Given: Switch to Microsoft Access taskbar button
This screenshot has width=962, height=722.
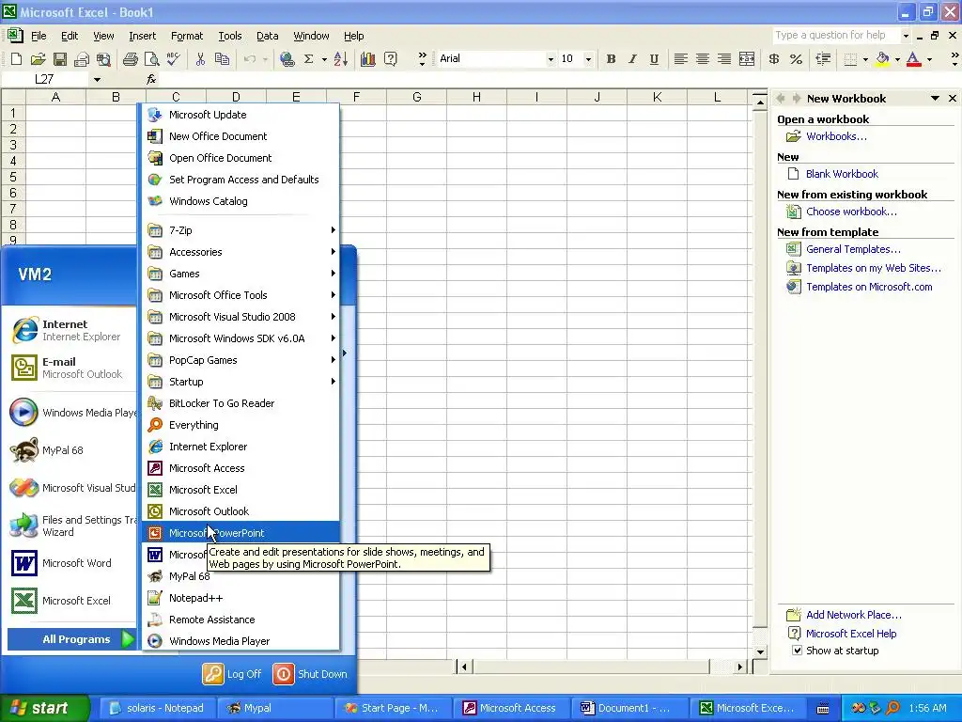Looking at the screenshot, I should point(512,708).
